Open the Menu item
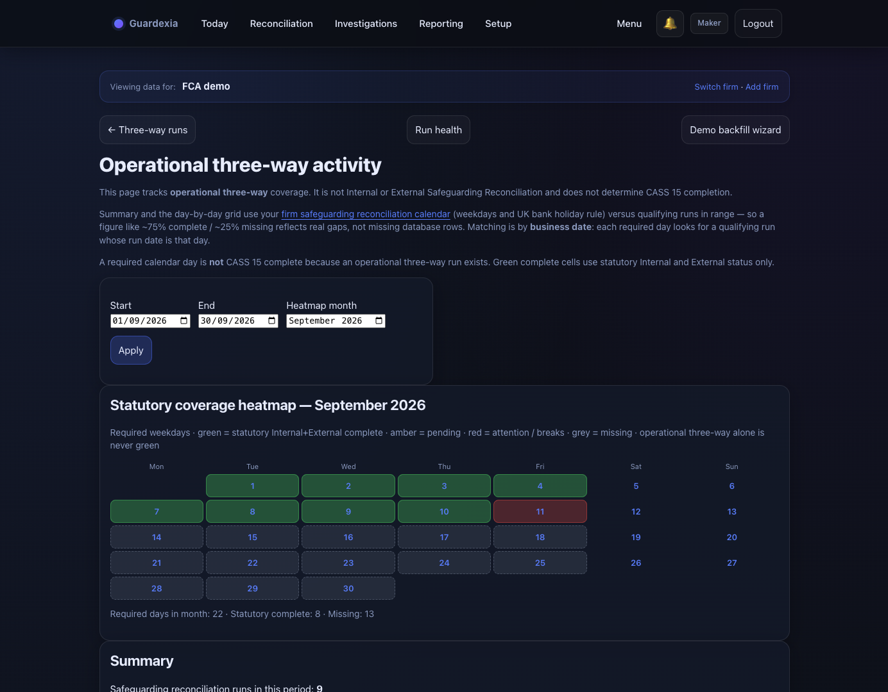Image resolution: width=888 pixels, height=692 pixels. point(629,24)
